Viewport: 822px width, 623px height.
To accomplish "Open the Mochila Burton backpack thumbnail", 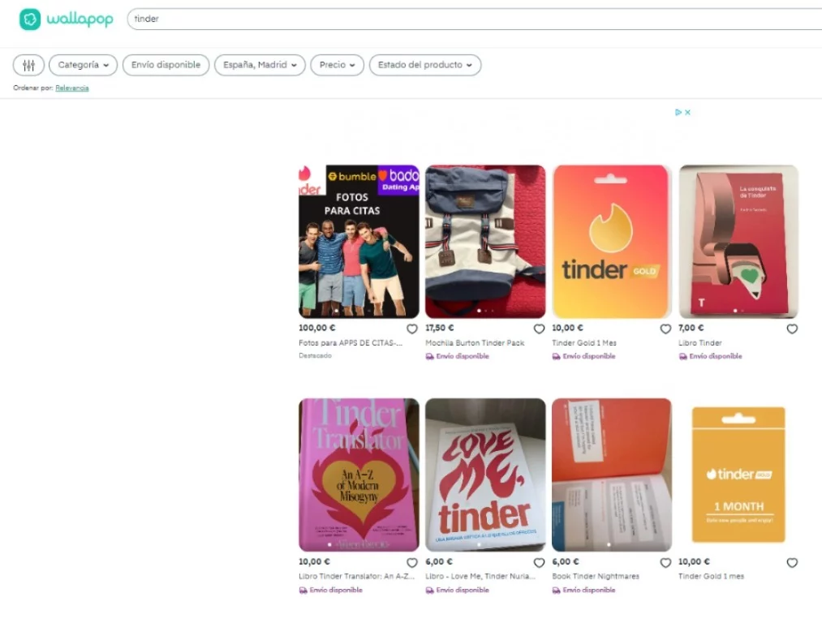I will (485, 241).
